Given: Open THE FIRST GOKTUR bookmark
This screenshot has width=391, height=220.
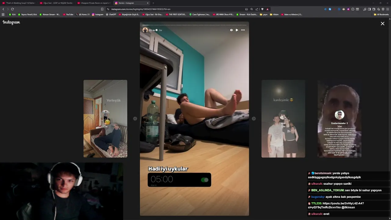Looking at the screenshot, I should 176,14.
